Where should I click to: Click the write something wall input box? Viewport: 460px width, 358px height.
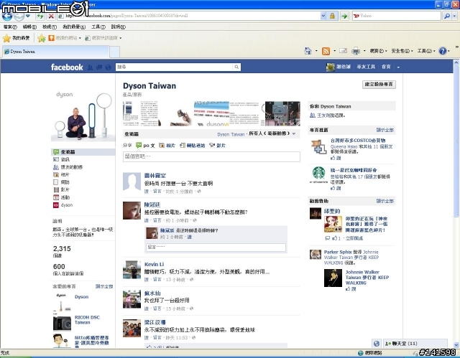click(x=211, y=156)
